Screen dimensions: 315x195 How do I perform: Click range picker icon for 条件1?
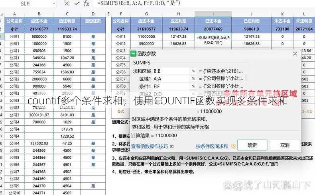point(193,86)
